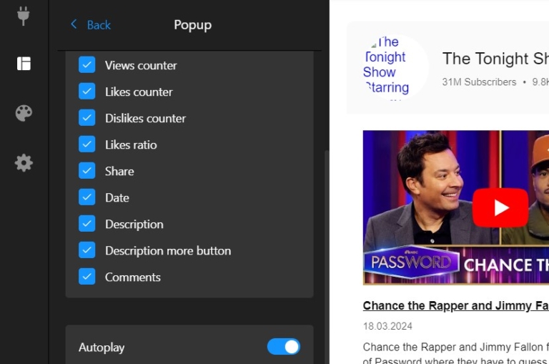The height and width of the screenshot is (364, 549).
Task: Toggle the Date checkbox
Action: pos(87,197)
